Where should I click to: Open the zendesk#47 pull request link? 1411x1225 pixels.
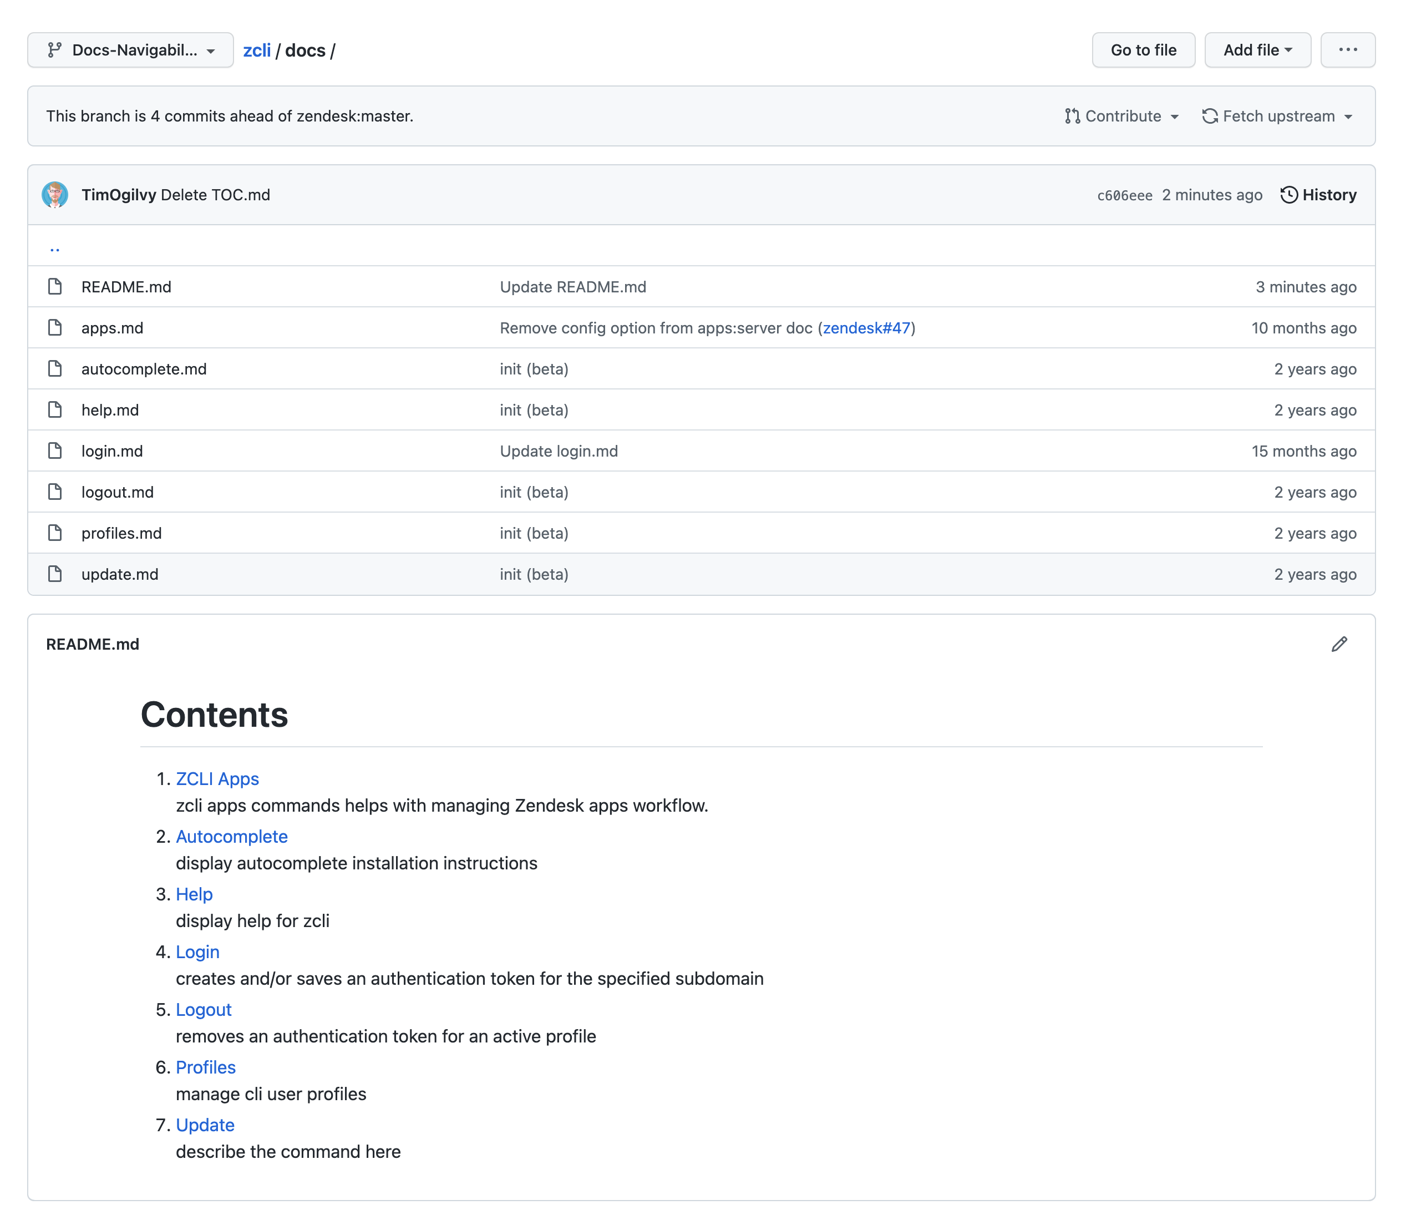866,328
